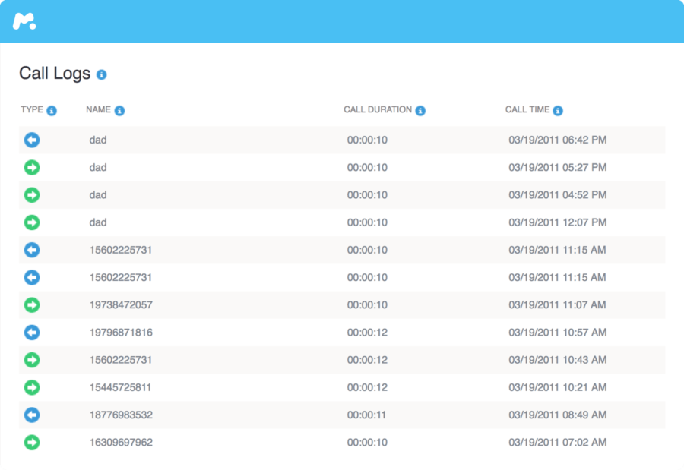
Task: Click outgoing call icon for dad at 12:07 PM
Action: tap(32, 222)
